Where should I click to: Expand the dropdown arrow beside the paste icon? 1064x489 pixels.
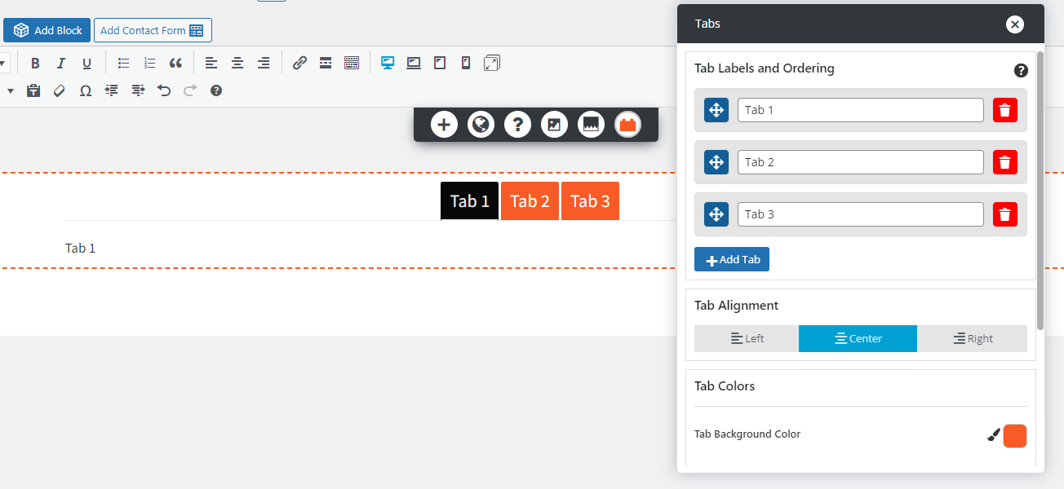click(x=11, y=90)
